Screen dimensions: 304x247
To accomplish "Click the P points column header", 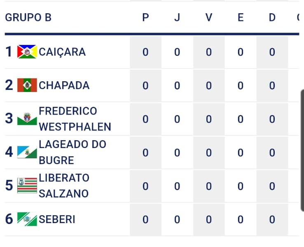I will [145, 18].
